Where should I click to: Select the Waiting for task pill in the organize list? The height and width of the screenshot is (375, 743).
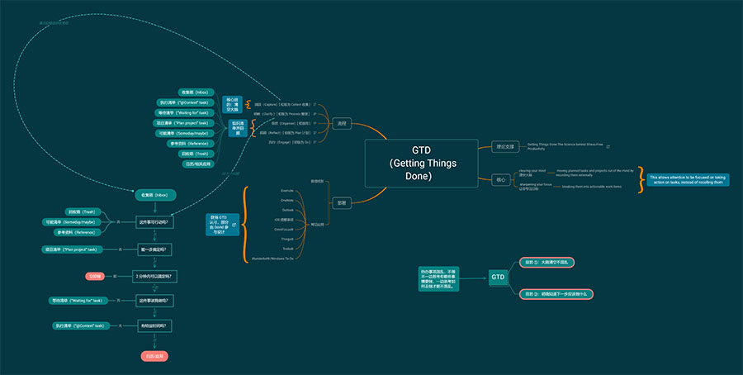tap(184, 113)
